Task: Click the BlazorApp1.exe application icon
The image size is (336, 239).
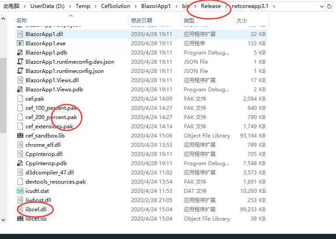Action: click(x=20, y=43)
